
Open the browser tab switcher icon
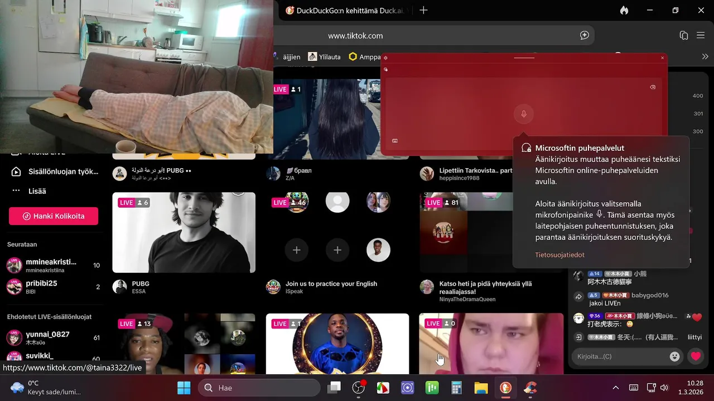coord(684,36)
